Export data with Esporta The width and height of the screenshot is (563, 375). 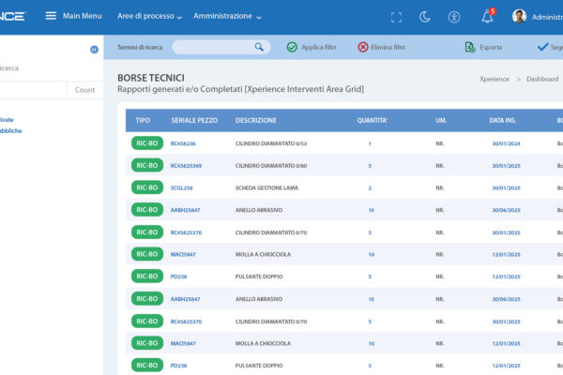pyautogui.click(x=483, y=47)
